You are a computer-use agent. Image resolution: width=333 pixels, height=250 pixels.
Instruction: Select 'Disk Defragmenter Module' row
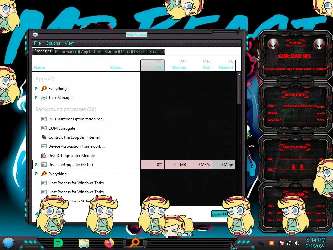[x=134, y=156]
